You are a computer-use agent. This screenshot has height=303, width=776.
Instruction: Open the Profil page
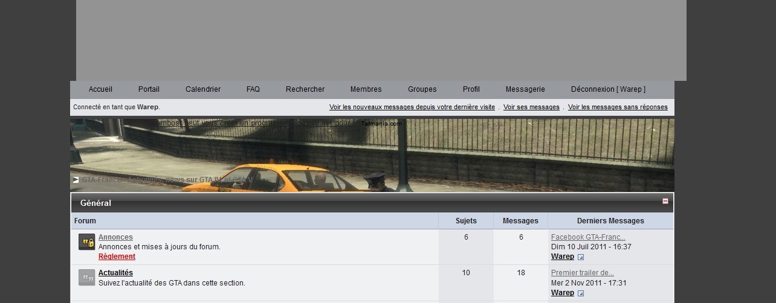coord(471,89)
